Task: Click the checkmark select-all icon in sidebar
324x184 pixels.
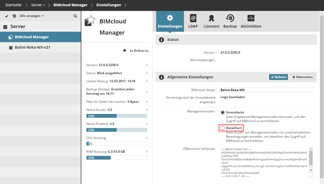Action: click(7, 16)
